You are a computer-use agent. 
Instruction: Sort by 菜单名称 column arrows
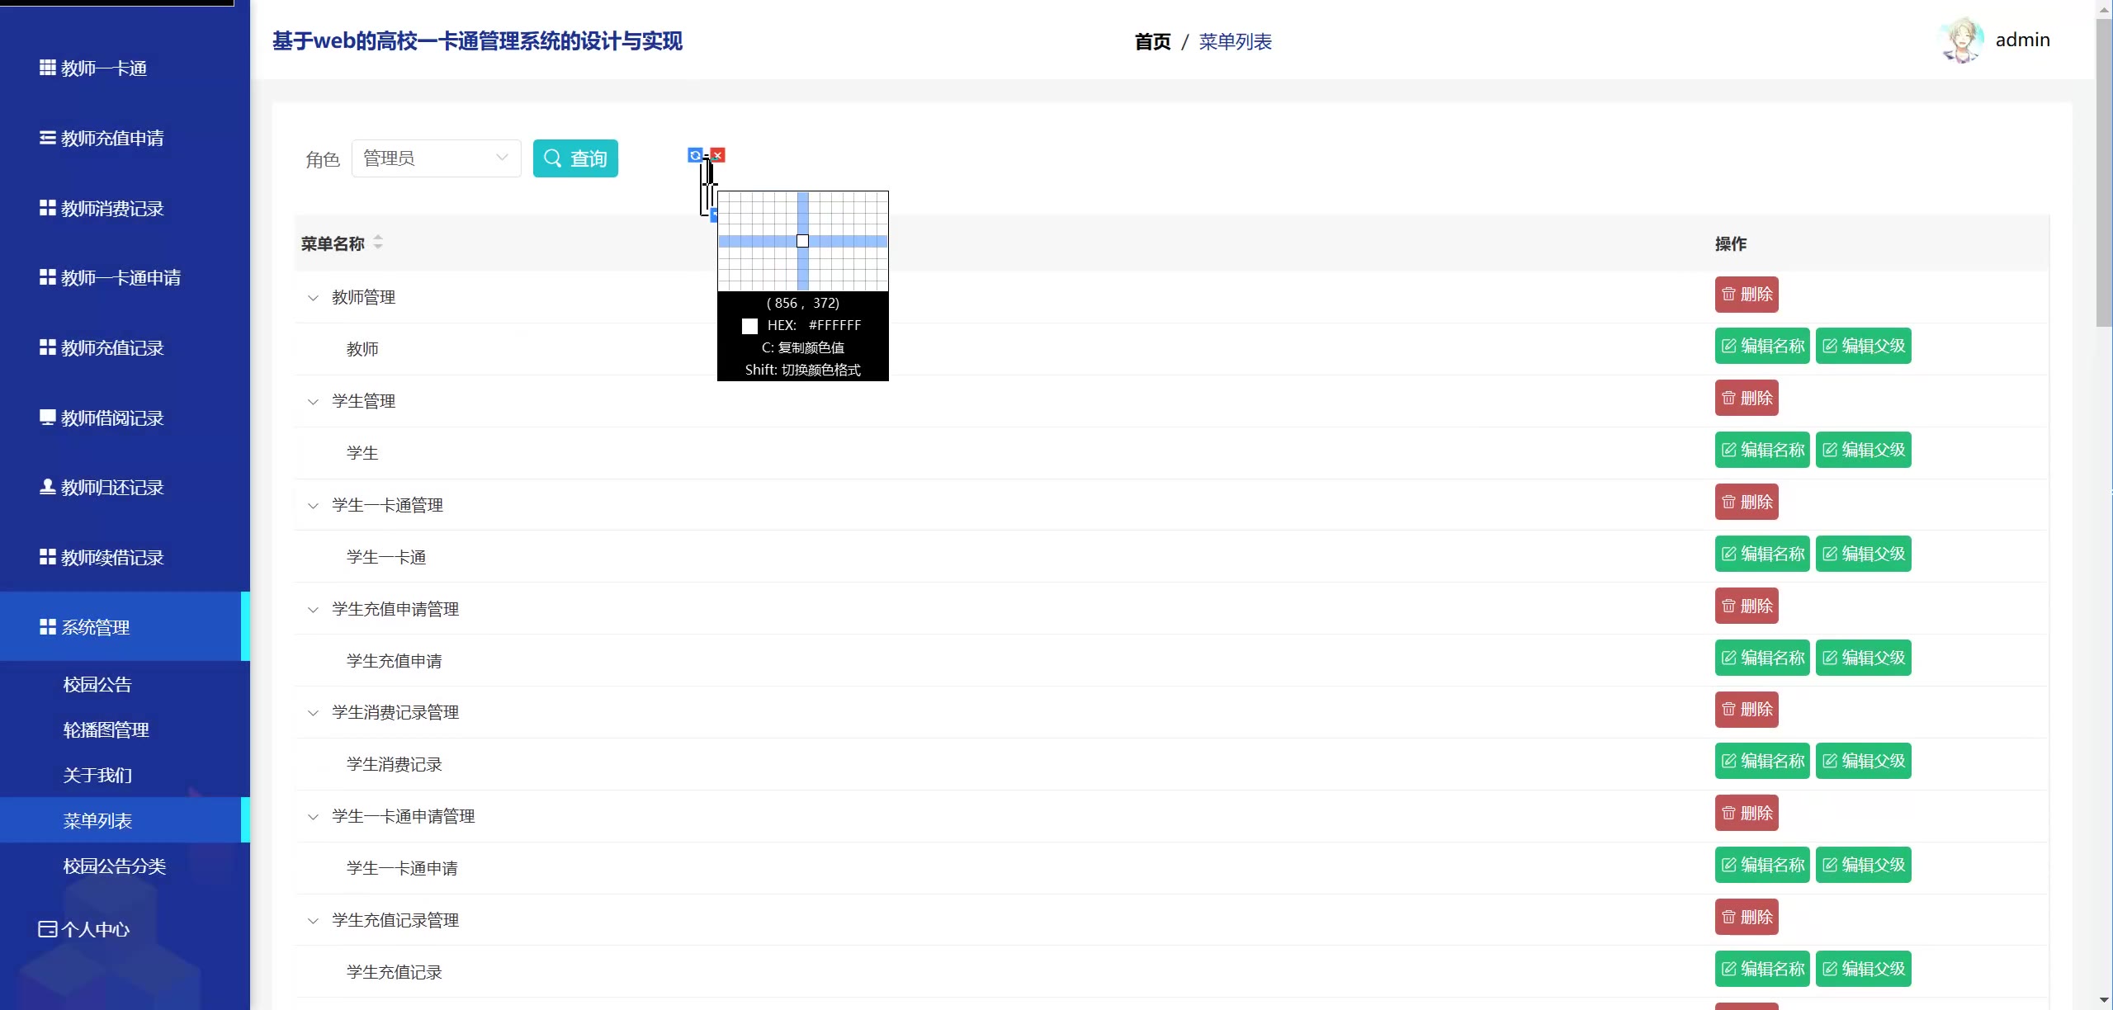378,243
